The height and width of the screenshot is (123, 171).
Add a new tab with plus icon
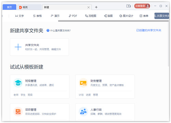click(96, 7)
